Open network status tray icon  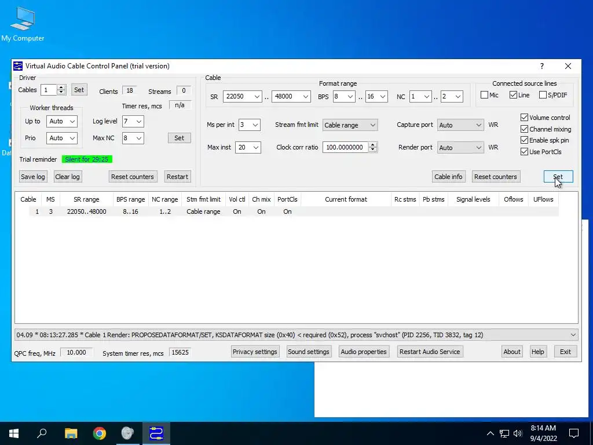pos(504,433)
